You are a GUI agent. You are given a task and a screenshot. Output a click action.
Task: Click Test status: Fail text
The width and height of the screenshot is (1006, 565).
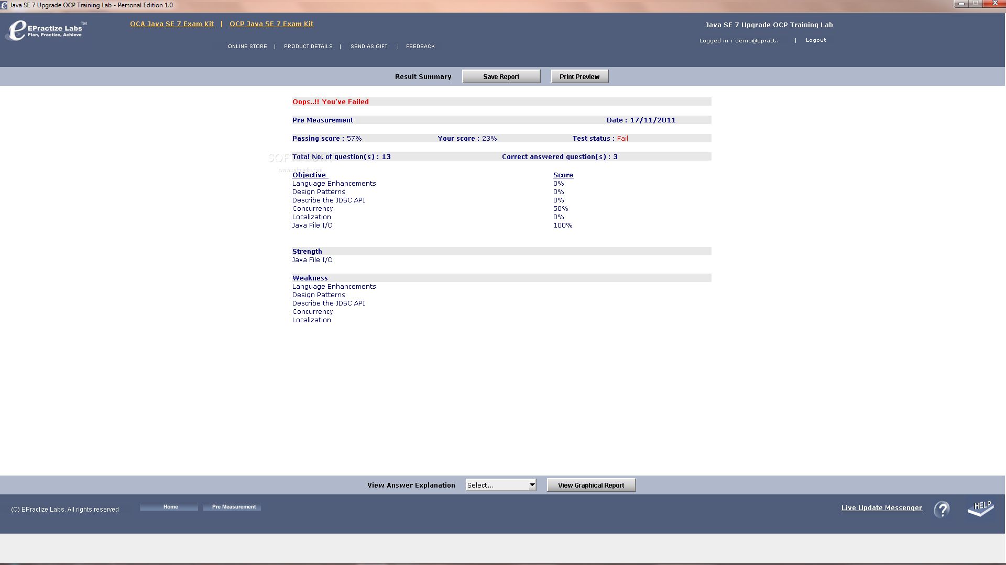click(600, 139)
